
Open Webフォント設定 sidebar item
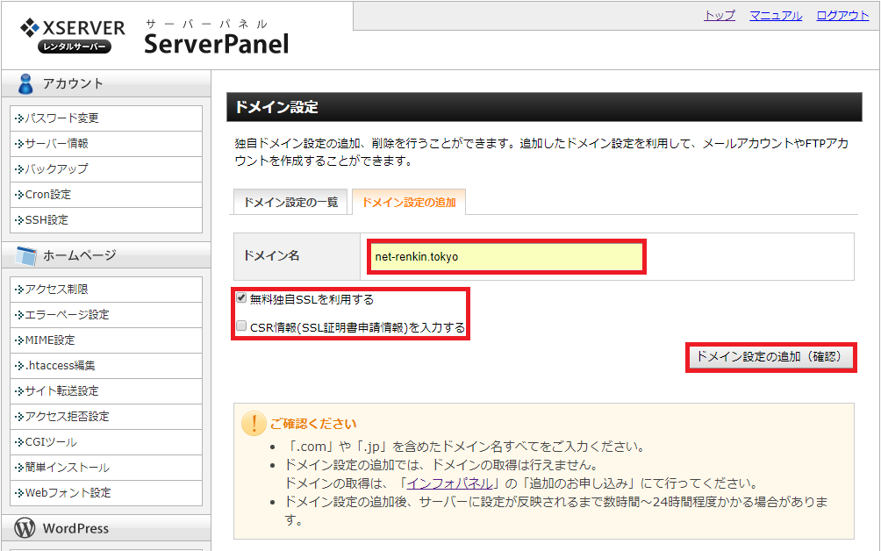pyautogui.click(x=68, y=493)
